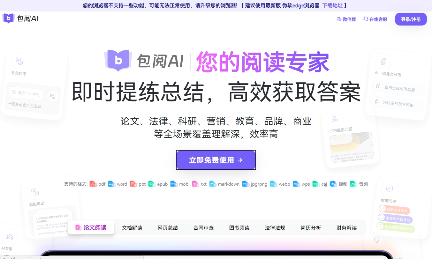The height and width of the screenshot is (259, 432).
Task: Click 英文 ⇋ 中文 translation pill
Action: click(26, 93)
